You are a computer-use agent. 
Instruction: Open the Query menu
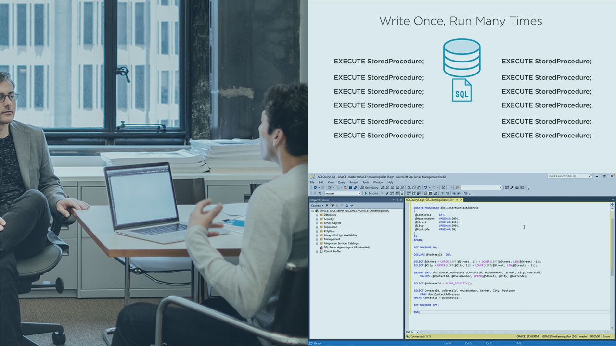pos(341,182)
